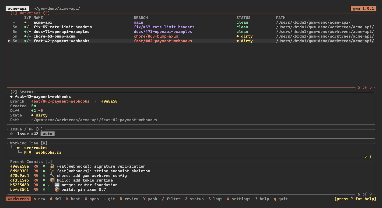
Task: Switch to the 2 status view
Action: click(x=194, y=199)
